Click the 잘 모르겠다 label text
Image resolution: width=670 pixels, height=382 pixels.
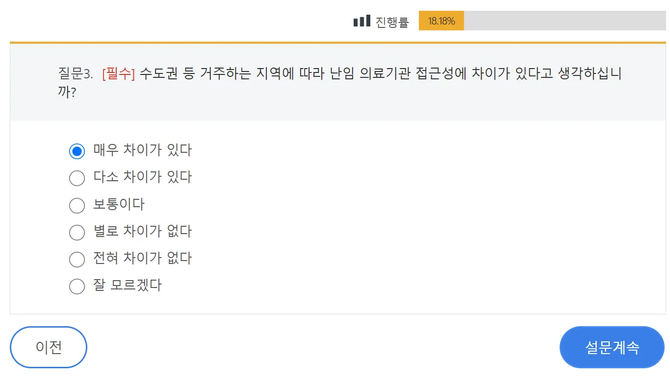127,285
